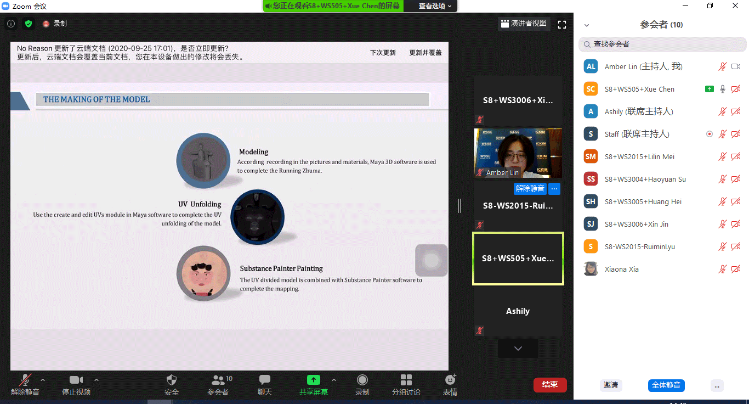Viewport: 749px width, 404px height.
Task: Click green screen-viewing notification bar
Action: coord(333,6)
